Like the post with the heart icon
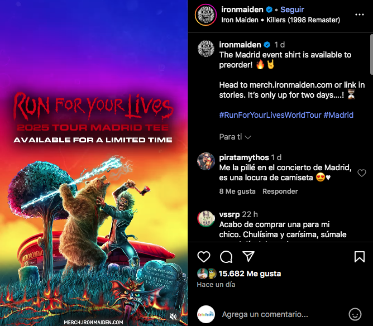 204,257
